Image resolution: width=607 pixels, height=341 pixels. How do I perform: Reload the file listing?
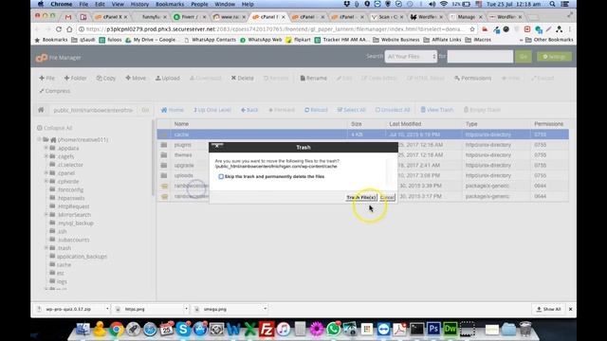316,110
